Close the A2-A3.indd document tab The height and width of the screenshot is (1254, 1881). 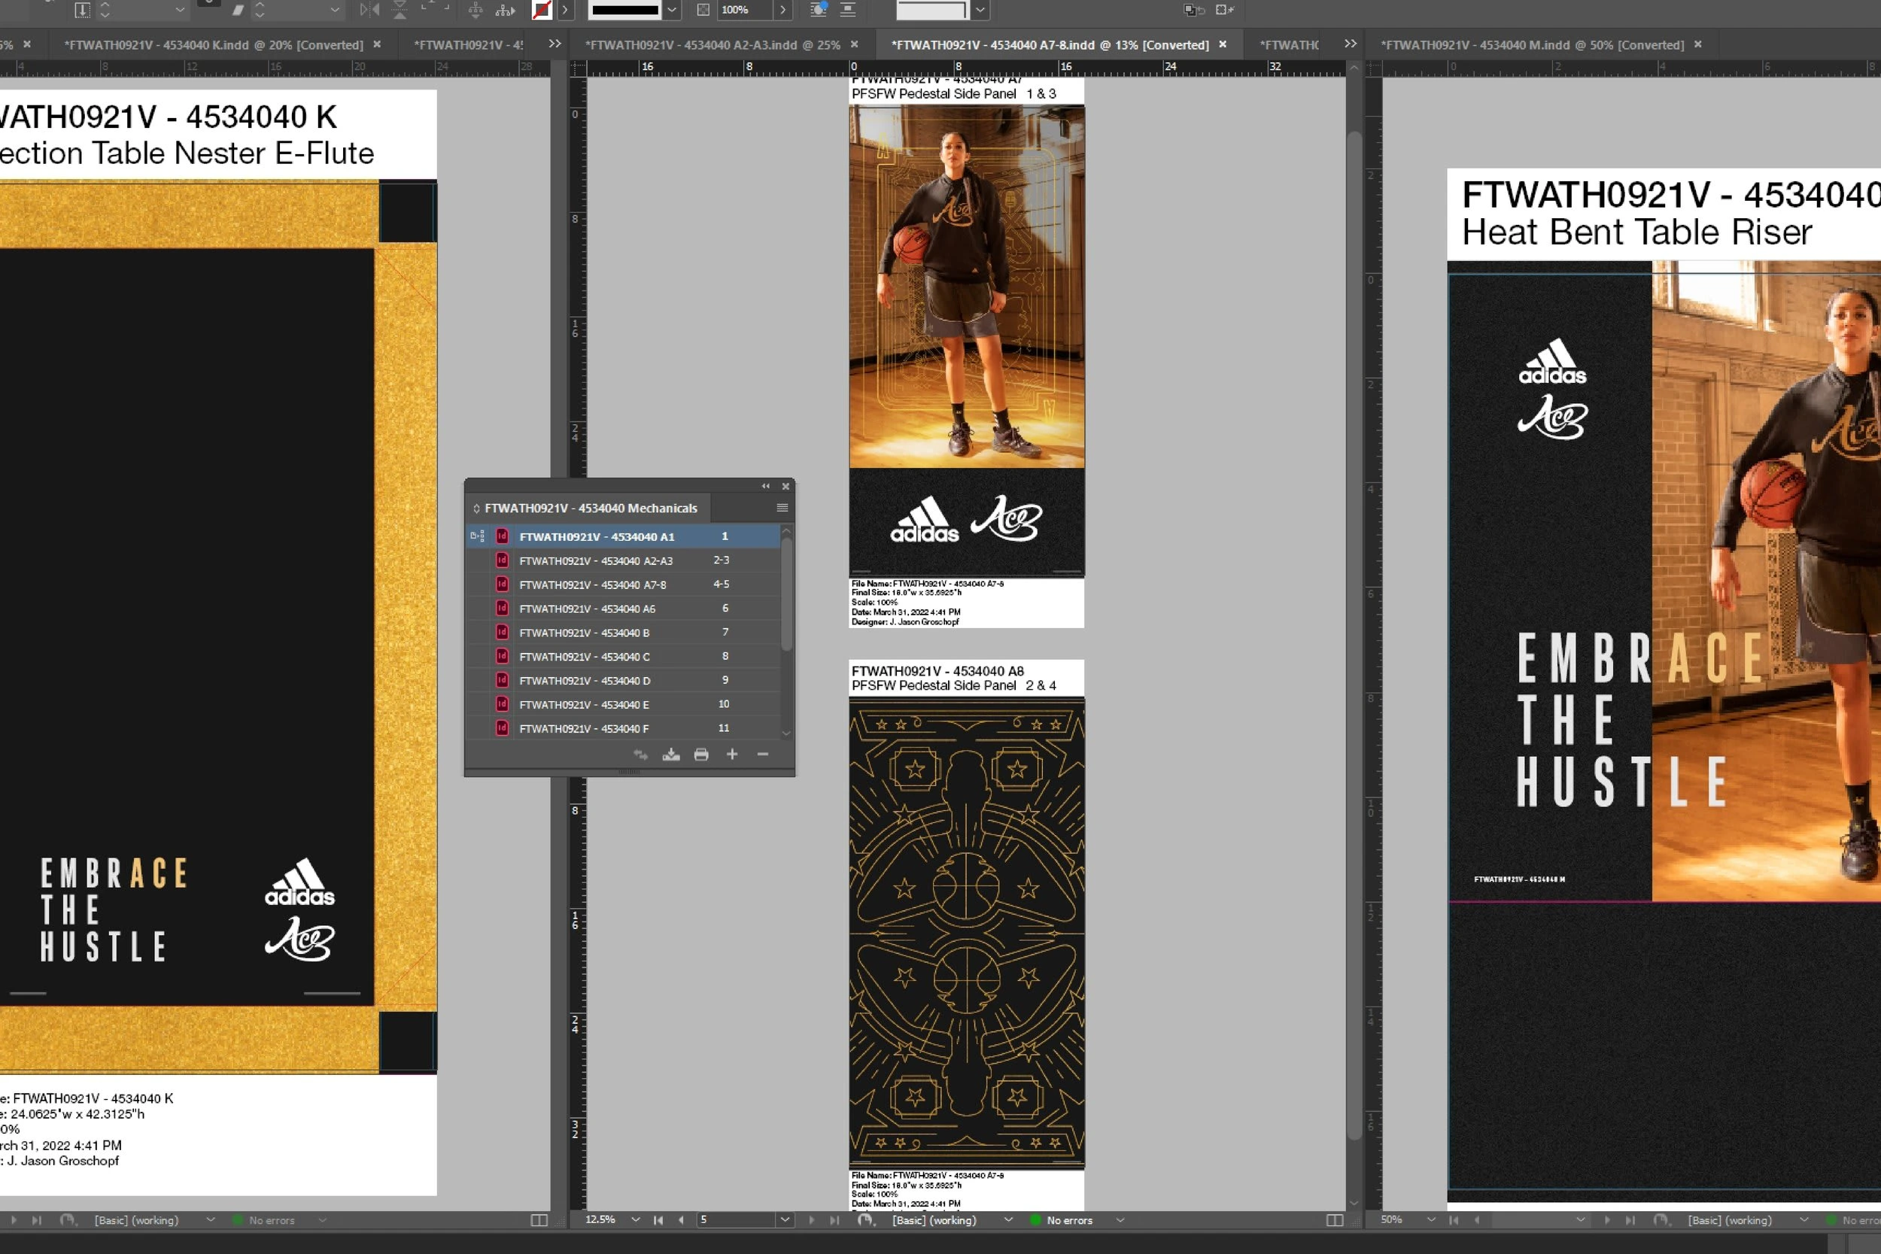854,45
